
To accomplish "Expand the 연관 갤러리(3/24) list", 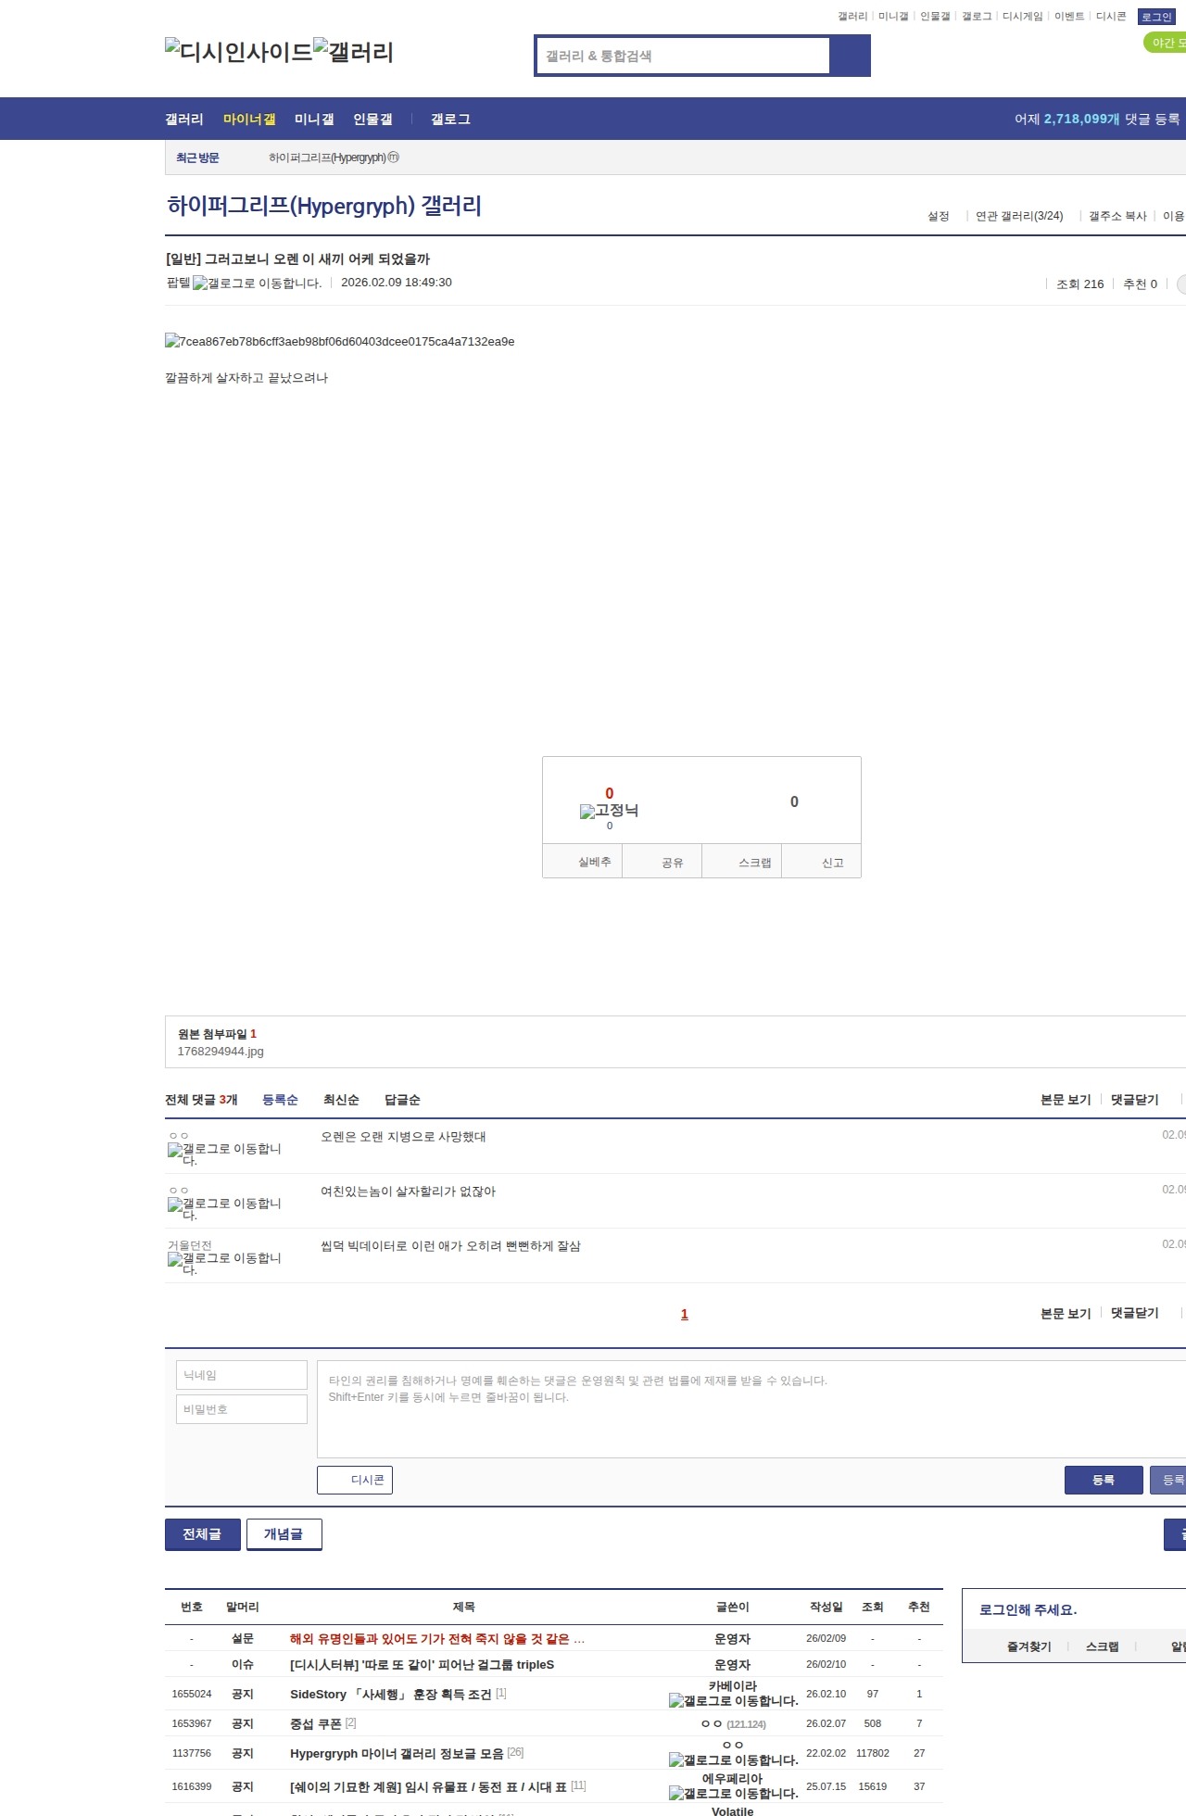I will 1019,216.
